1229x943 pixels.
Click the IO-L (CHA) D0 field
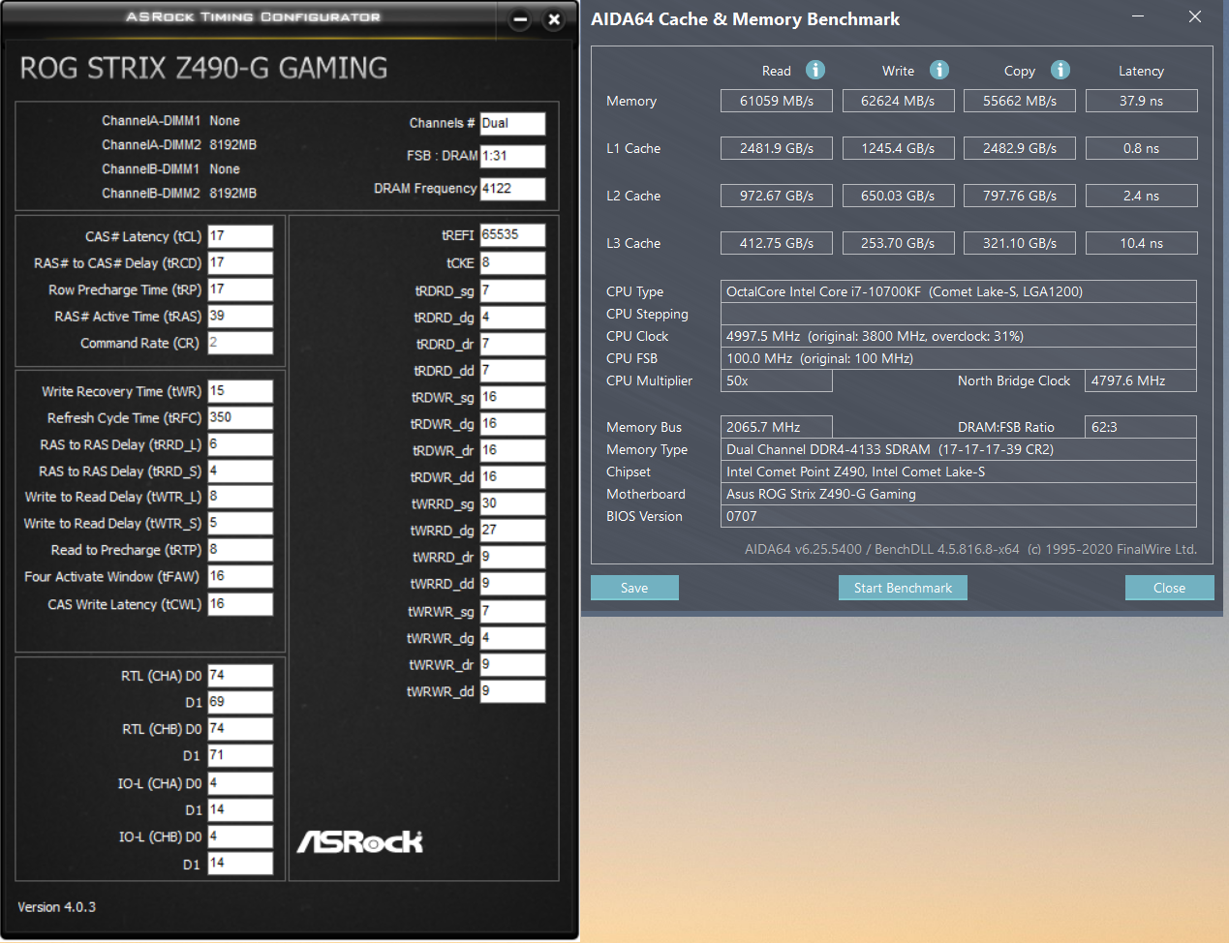pyautogui.click(x=240, y=783)
